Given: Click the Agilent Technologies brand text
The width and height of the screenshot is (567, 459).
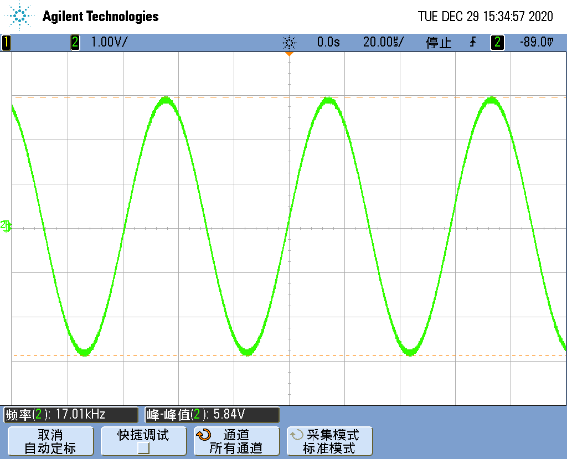Looking at the screenshot, I should (101, 17).
